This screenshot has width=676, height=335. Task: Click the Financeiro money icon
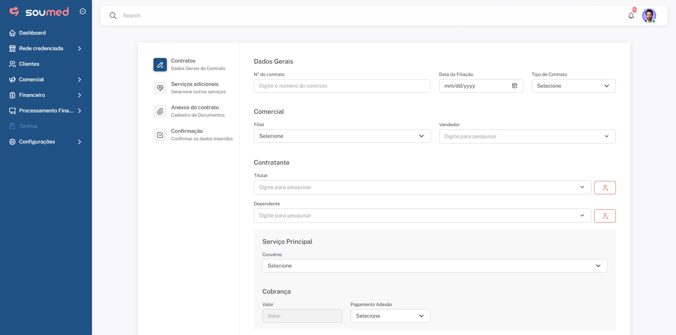tap(12, 95)
